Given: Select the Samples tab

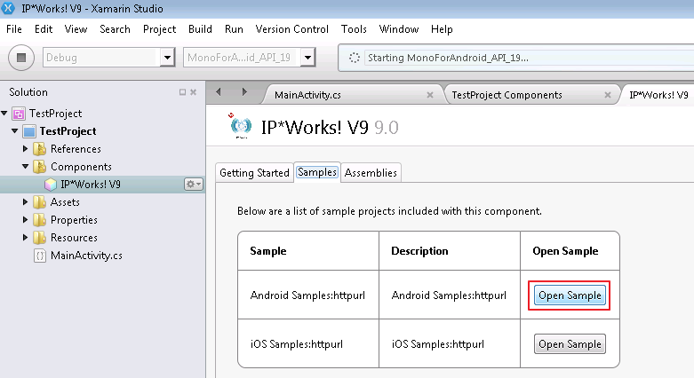Looking at the screenshot, I should pos(317,172).
